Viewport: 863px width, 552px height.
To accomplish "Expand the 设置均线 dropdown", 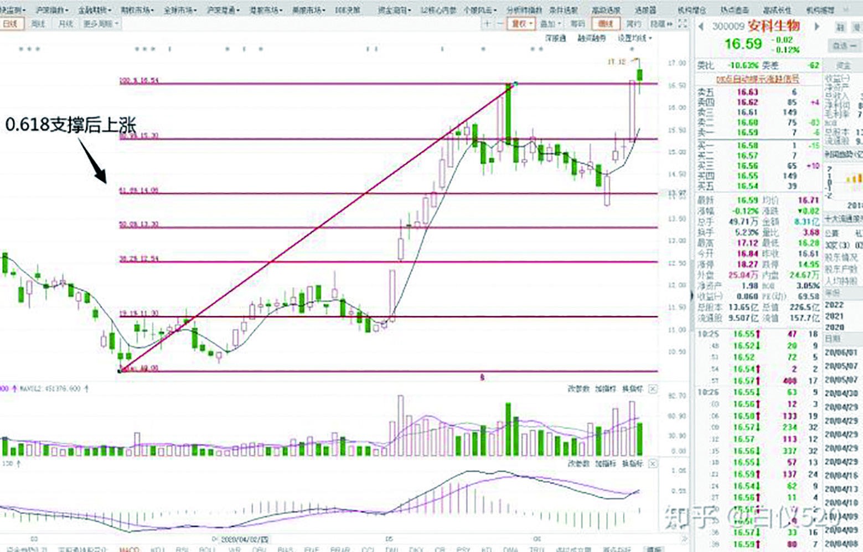I will (634, 38).
